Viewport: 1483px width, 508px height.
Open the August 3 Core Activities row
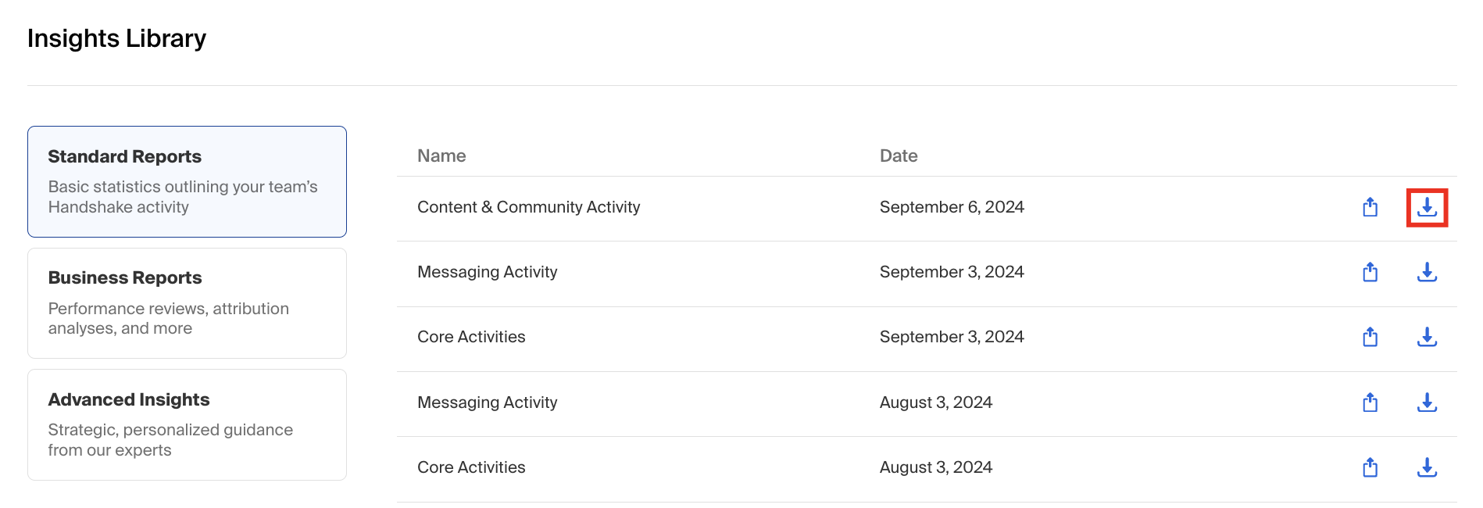[927, 469]
